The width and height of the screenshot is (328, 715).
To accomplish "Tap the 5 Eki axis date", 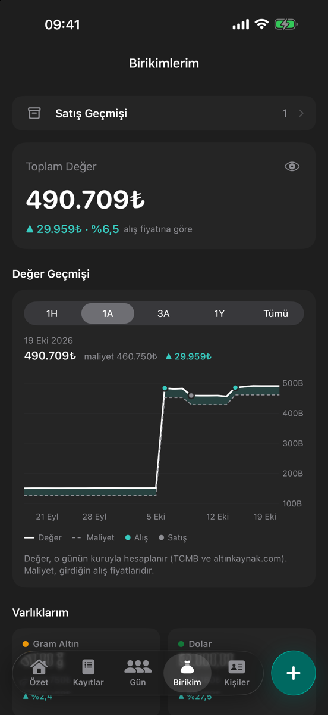I will (156, 517).
